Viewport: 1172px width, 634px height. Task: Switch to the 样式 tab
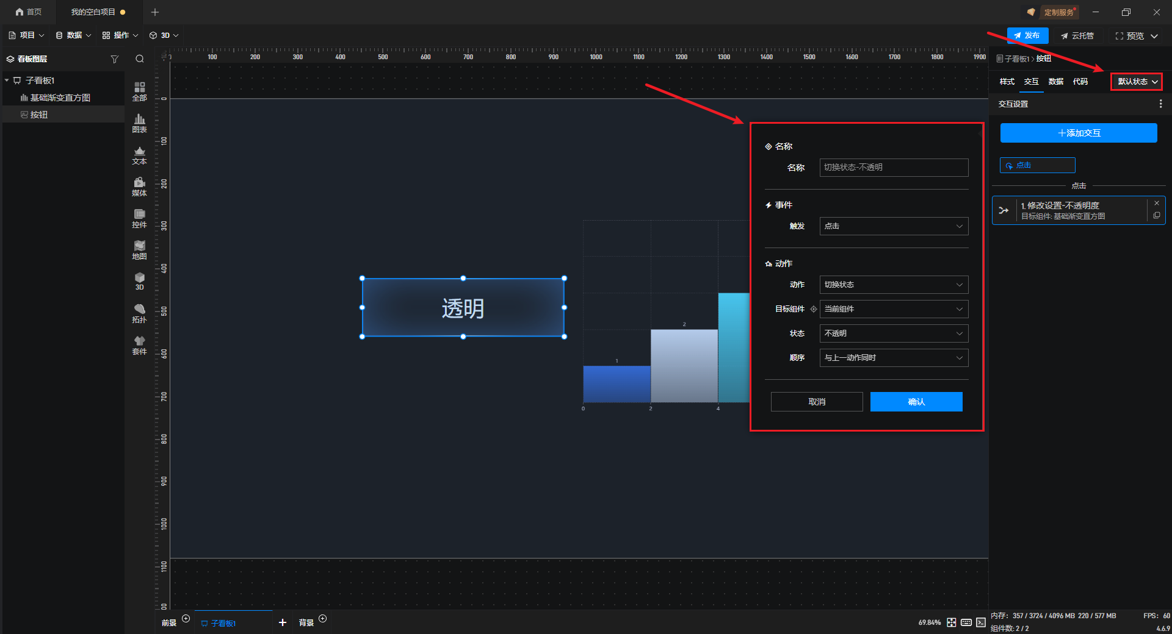point(1007,82)
